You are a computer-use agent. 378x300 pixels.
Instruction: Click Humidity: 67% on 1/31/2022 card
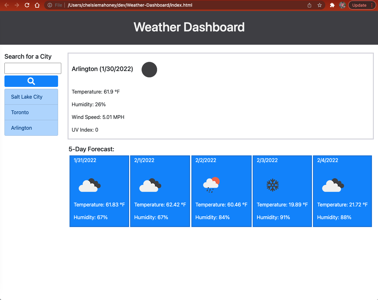[x=91, y=217]
